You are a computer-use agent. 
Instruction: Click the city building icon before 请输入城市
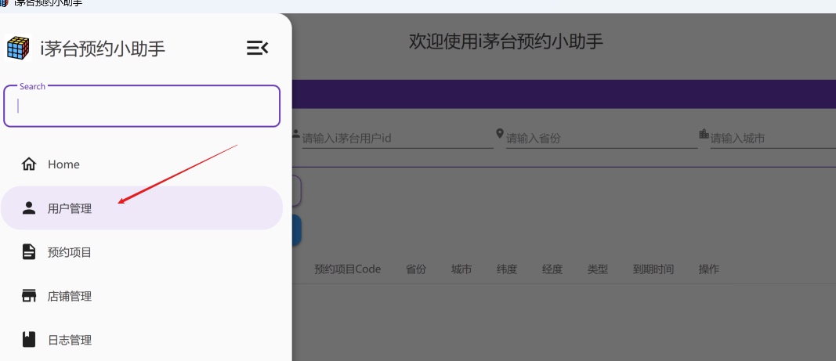[x=704, y=133]
